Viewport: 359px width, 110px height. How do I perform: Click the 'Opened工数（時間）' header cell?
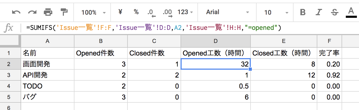click(216, 53)
